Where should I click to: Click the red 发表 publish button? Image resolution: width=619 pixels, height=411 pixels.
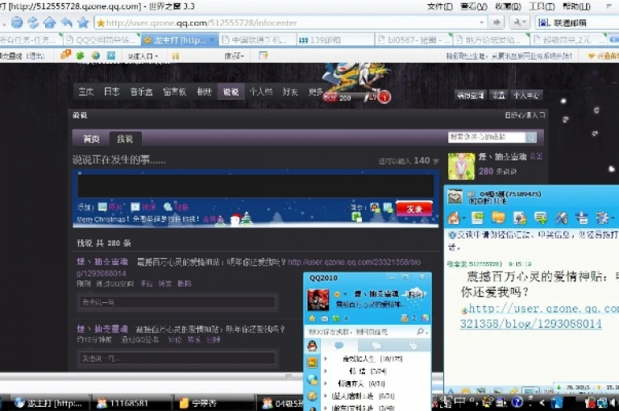413,209
